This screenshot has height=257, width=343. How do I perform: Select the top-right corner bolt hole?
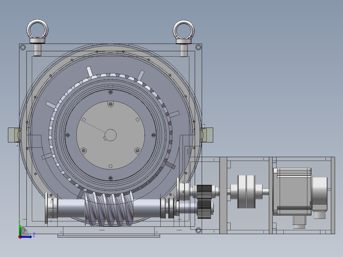tap(199, 47)
